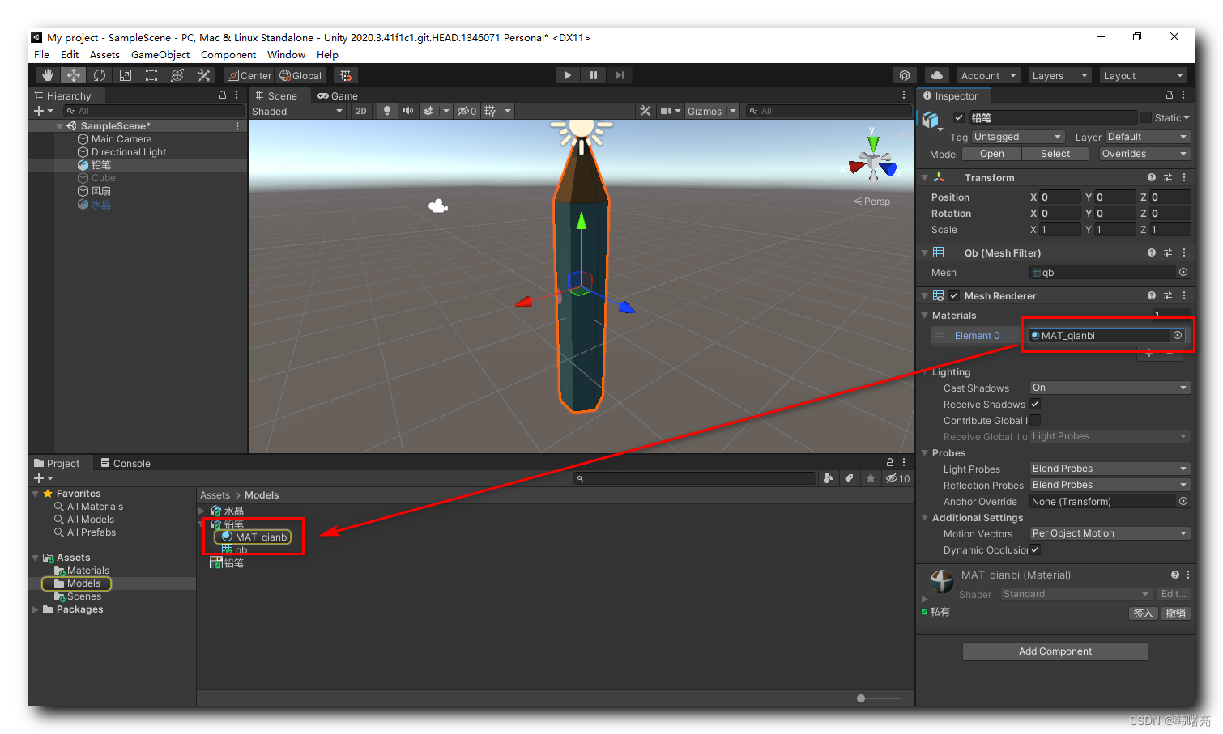Select the Rect transform tool
Viewport: 1223px width, 734px height.
tap(151, 75)
